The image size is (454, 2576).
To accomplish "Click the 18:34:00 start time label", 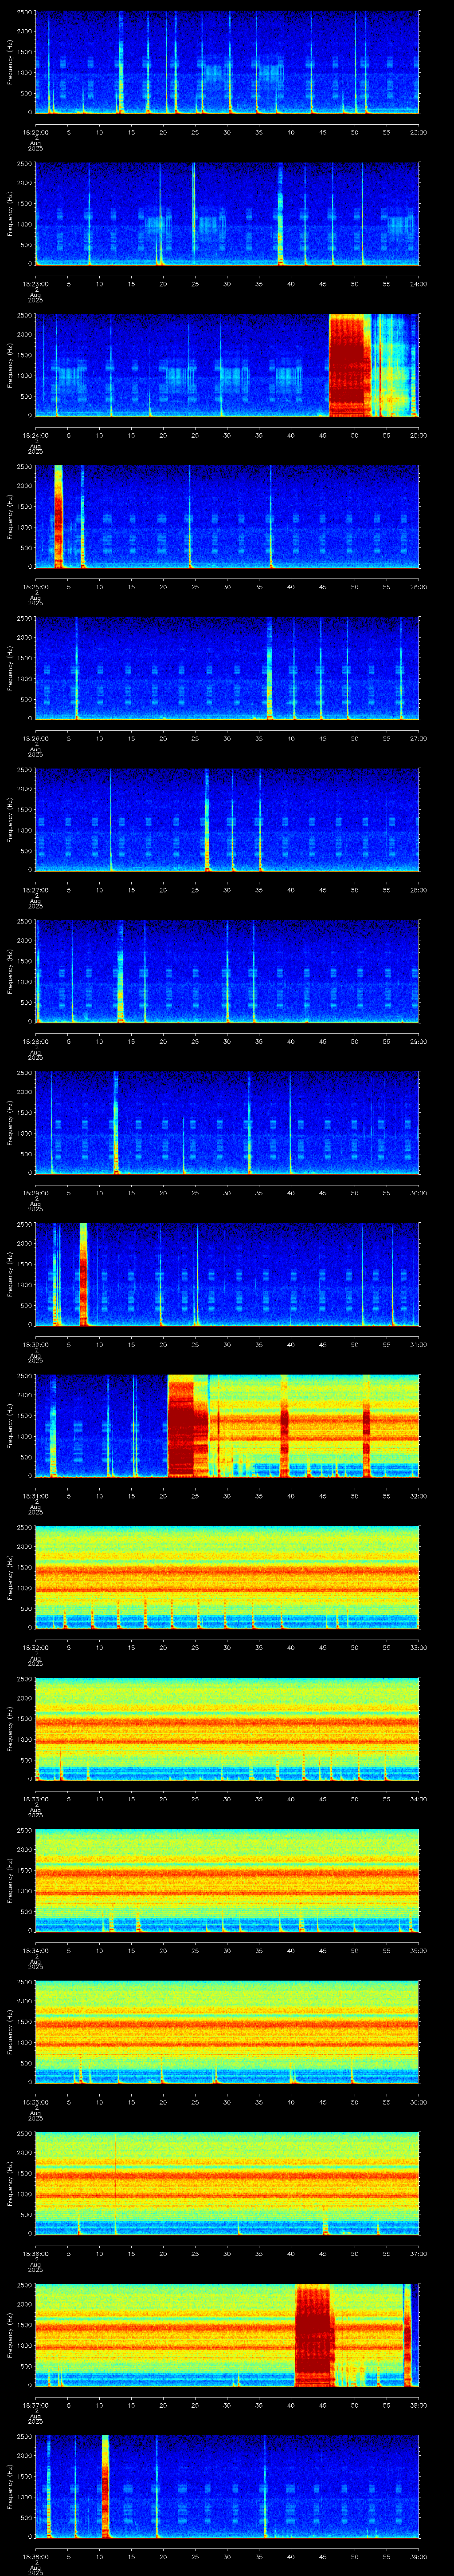I will coord(35,1950).
